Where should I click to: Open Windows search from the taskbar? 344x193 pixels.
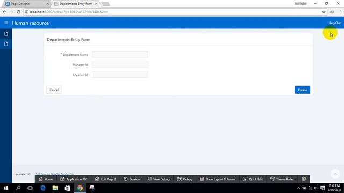[x=18, y=188]
